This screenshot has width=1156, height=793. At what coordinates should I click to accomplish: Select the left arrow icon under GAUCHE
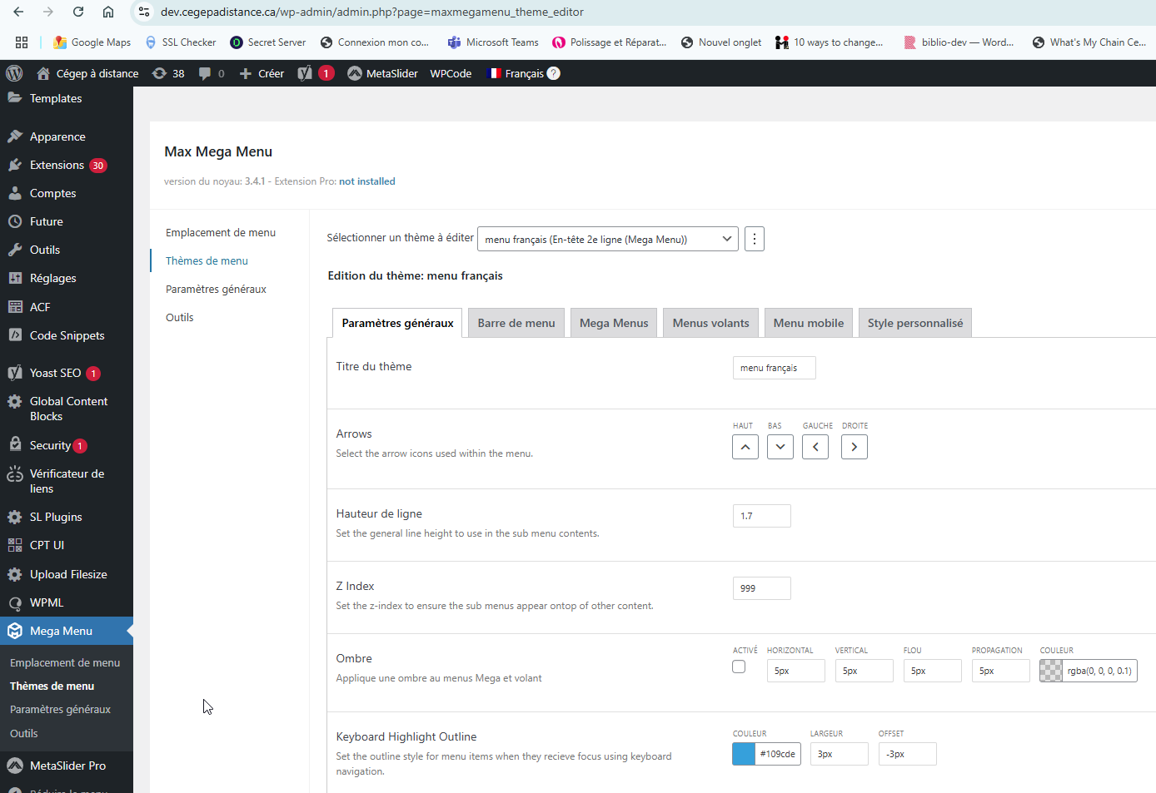[x=815, y=447]
